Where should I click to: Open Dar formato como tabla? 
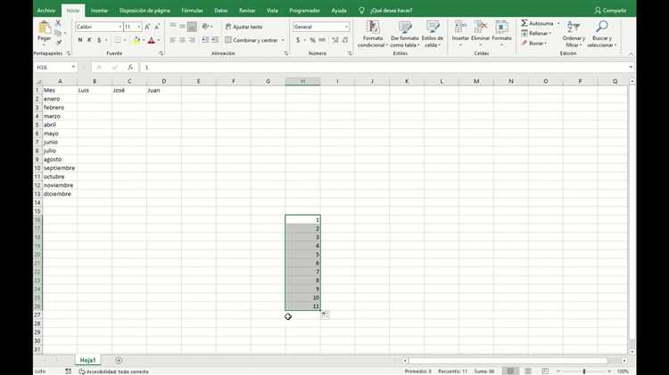coord(404,34)
